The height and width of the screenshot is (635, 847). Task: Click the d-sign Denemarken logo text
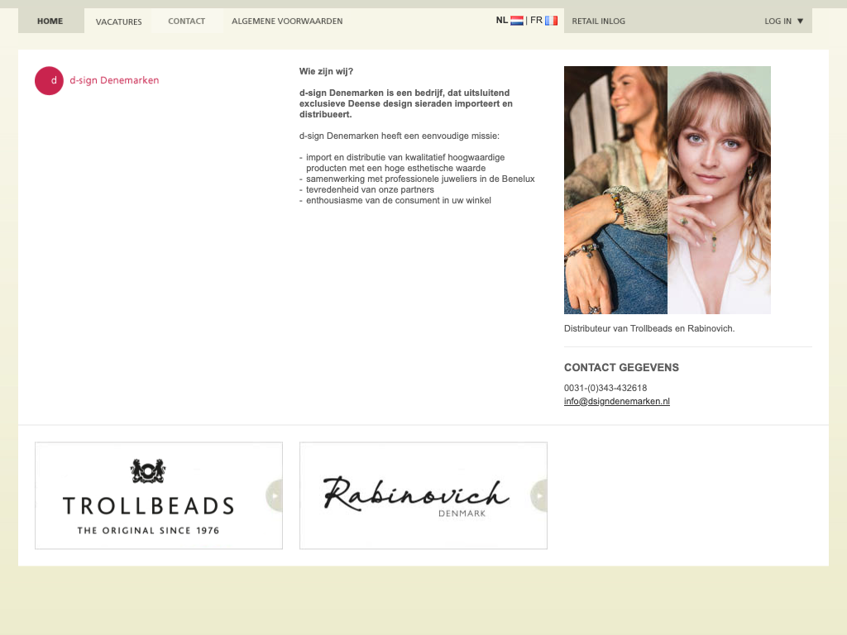click(114, 81)
